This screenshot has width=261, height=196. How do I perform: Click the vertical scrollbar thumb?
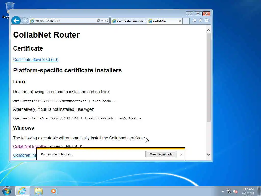[208, 78]
